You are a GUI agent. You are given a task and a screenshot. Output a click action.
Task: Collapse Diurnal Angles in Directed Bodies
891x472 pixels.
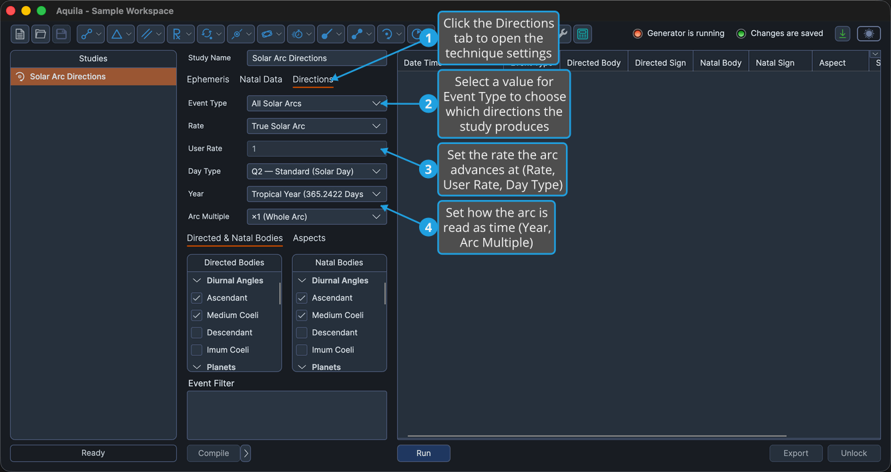[197, 281]
